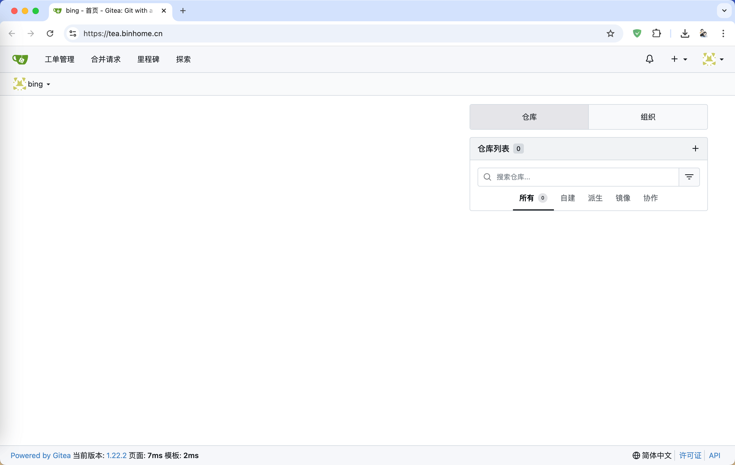Select the 镜像 repository filter tab
735x465 pixels.
point(623,198)
